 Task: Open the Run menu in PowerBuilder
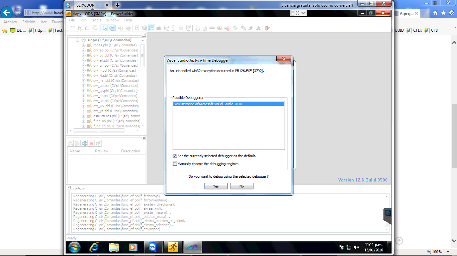point(83,20)
